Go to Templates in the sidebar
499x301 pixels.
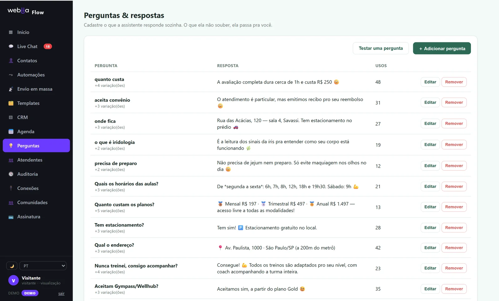pos(36,103)
